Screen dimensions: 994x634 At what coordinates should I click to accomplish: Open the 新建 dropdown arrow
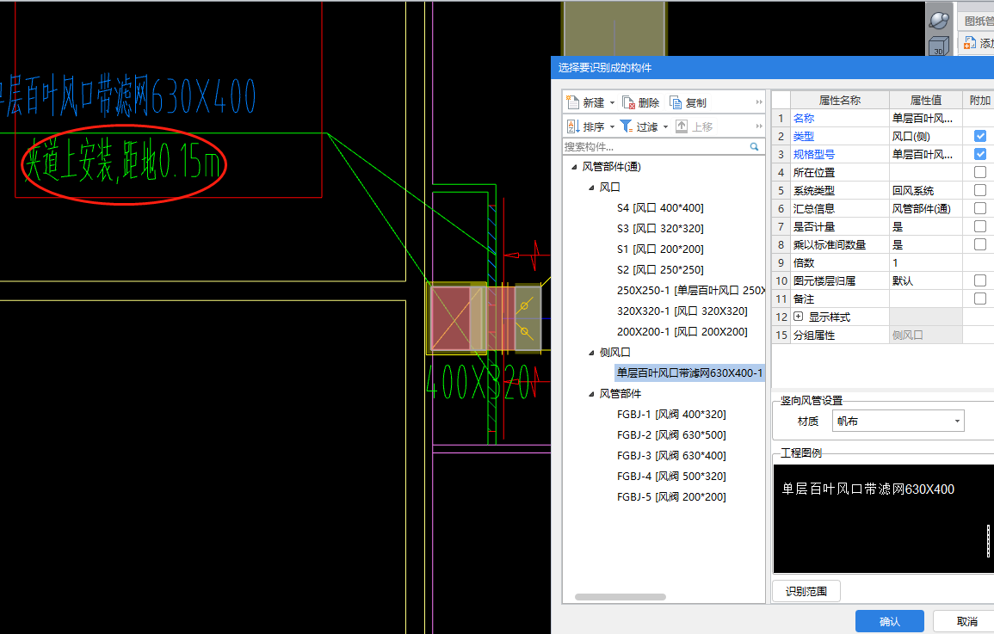pyautogui.click(x=613, y=102)
